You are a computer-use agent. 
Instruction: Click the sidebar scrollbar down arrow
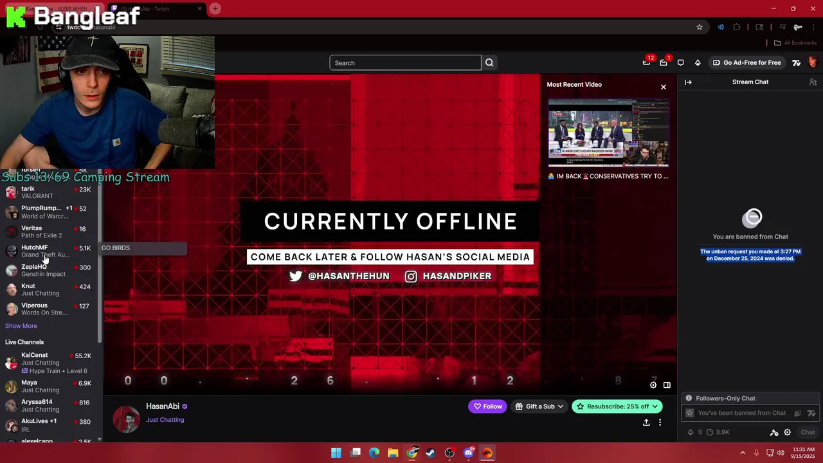click(99, 439)
